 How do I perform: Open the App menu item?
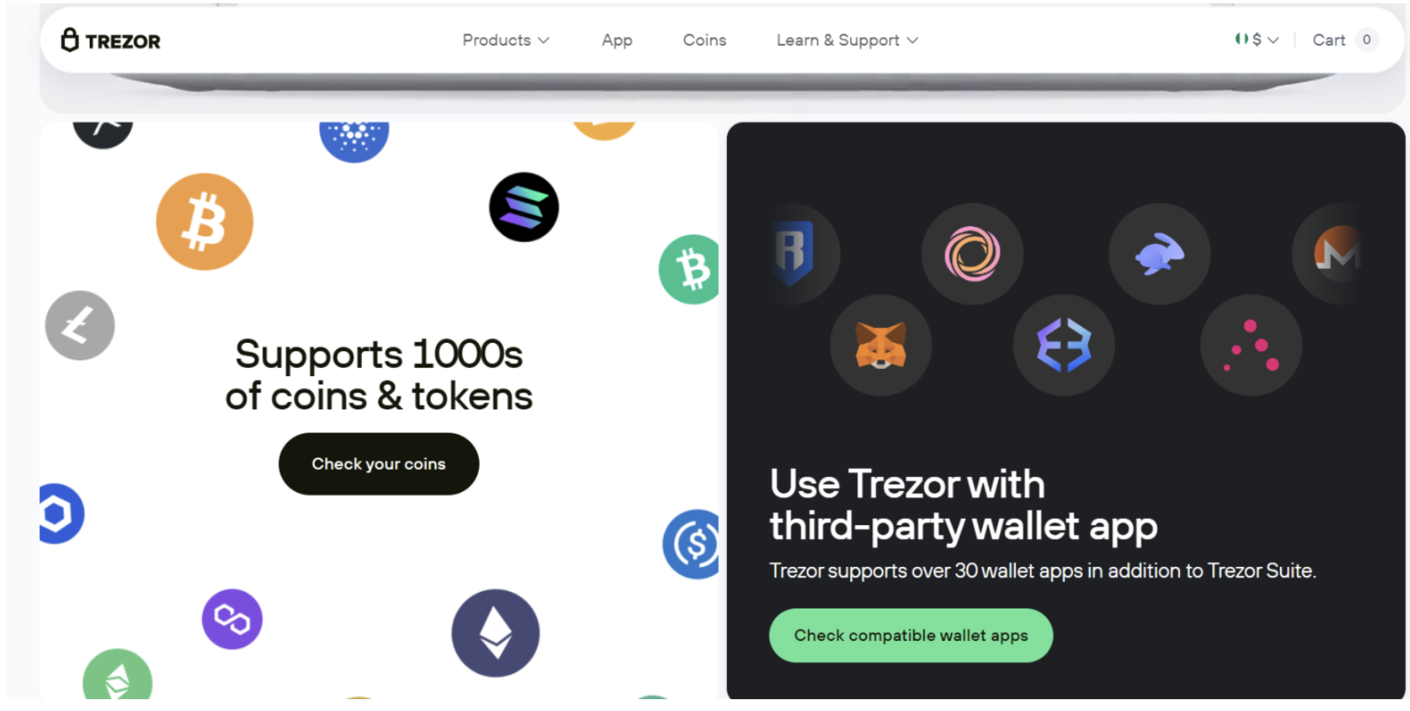coord(617,40)
